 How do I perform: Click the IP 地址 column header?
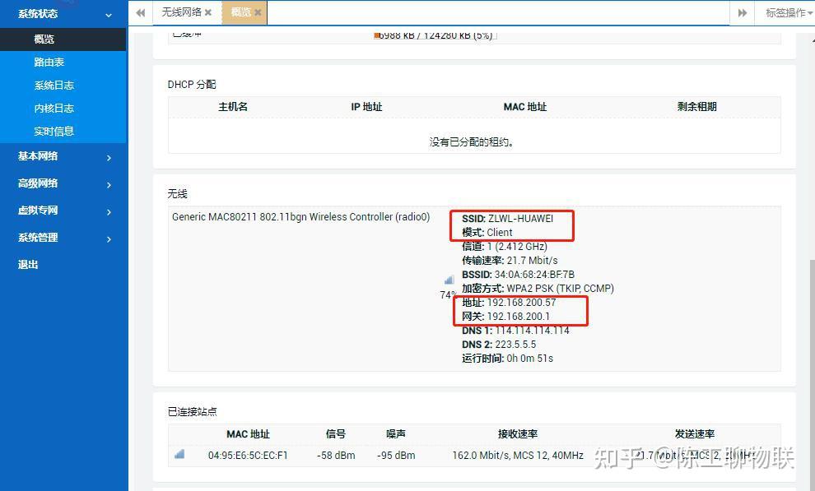tap(366, 107)
